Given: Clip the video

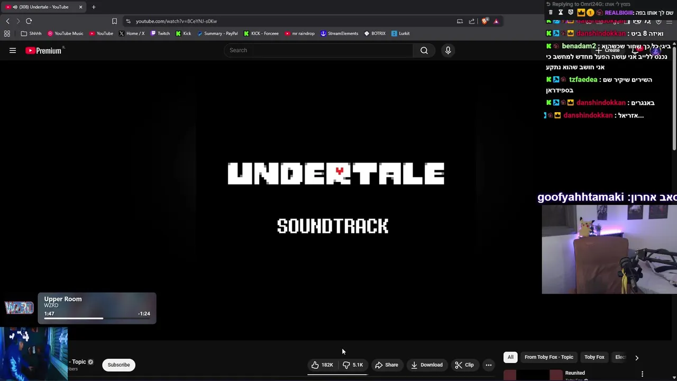Looking at the screenshot, I should 464,365.
